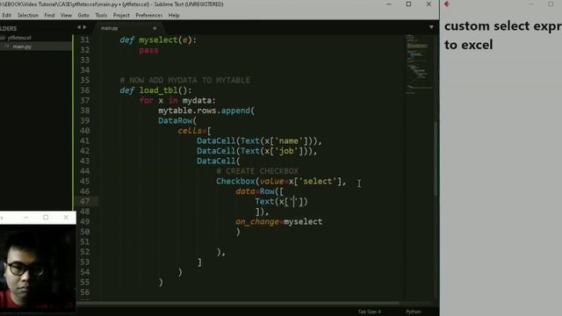Click 'cells' keyword on line 40
The width and height of the screenshot is (562, 316).
click(x=190, y=131)
